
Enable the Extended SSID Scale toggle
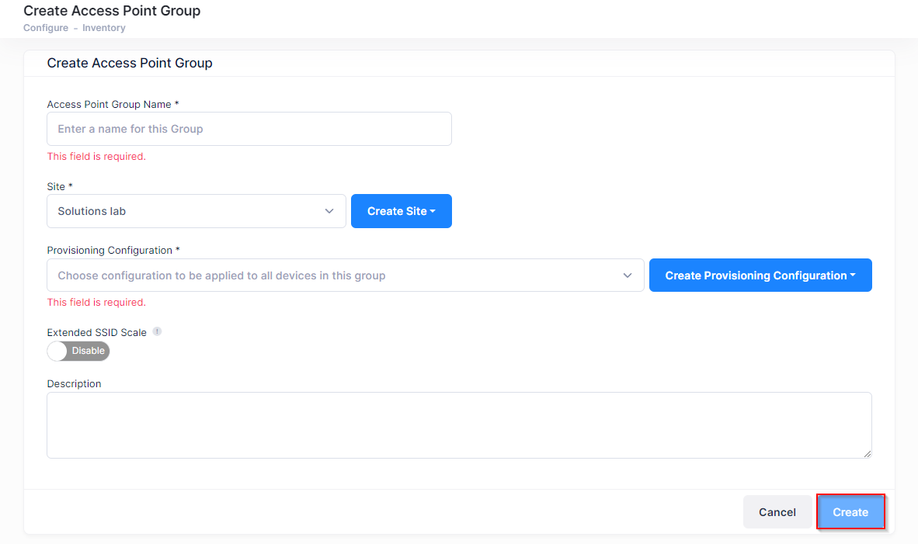[78, 351]
